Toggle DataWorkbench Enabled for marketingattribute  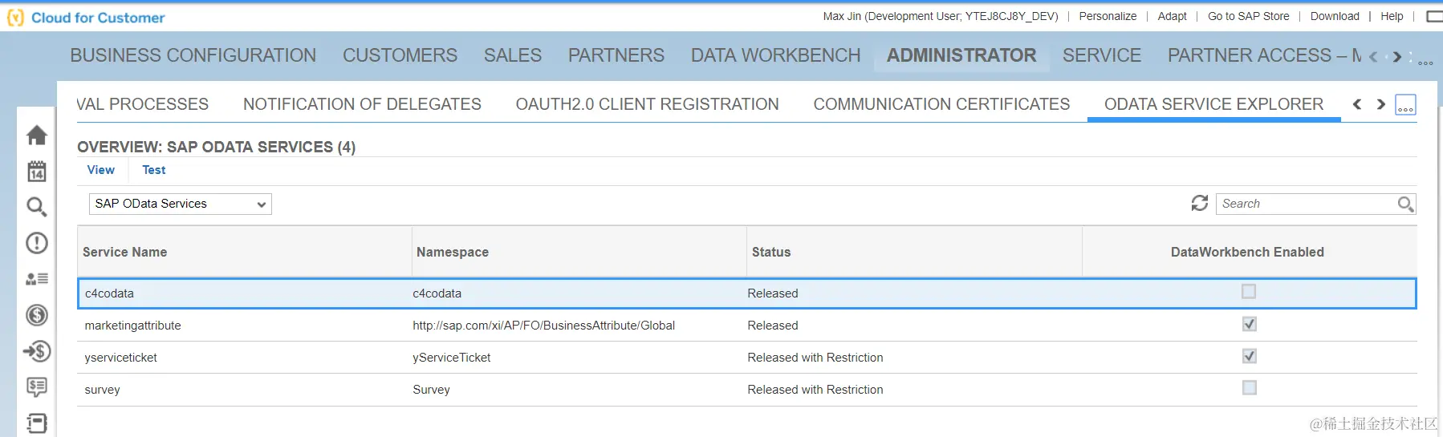(x=1249, y=324)
